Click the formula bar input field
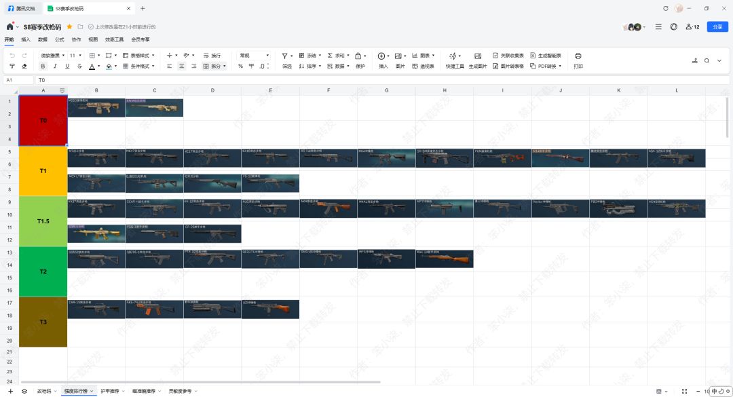The width and height of the screenshot is (733, 397). pyautogui.click(x=382, y=80)
